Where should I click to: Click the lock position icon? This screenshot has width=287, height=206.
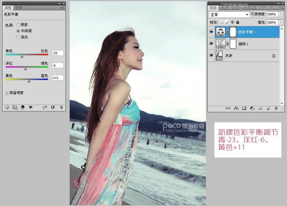click(x=232, y=23)
